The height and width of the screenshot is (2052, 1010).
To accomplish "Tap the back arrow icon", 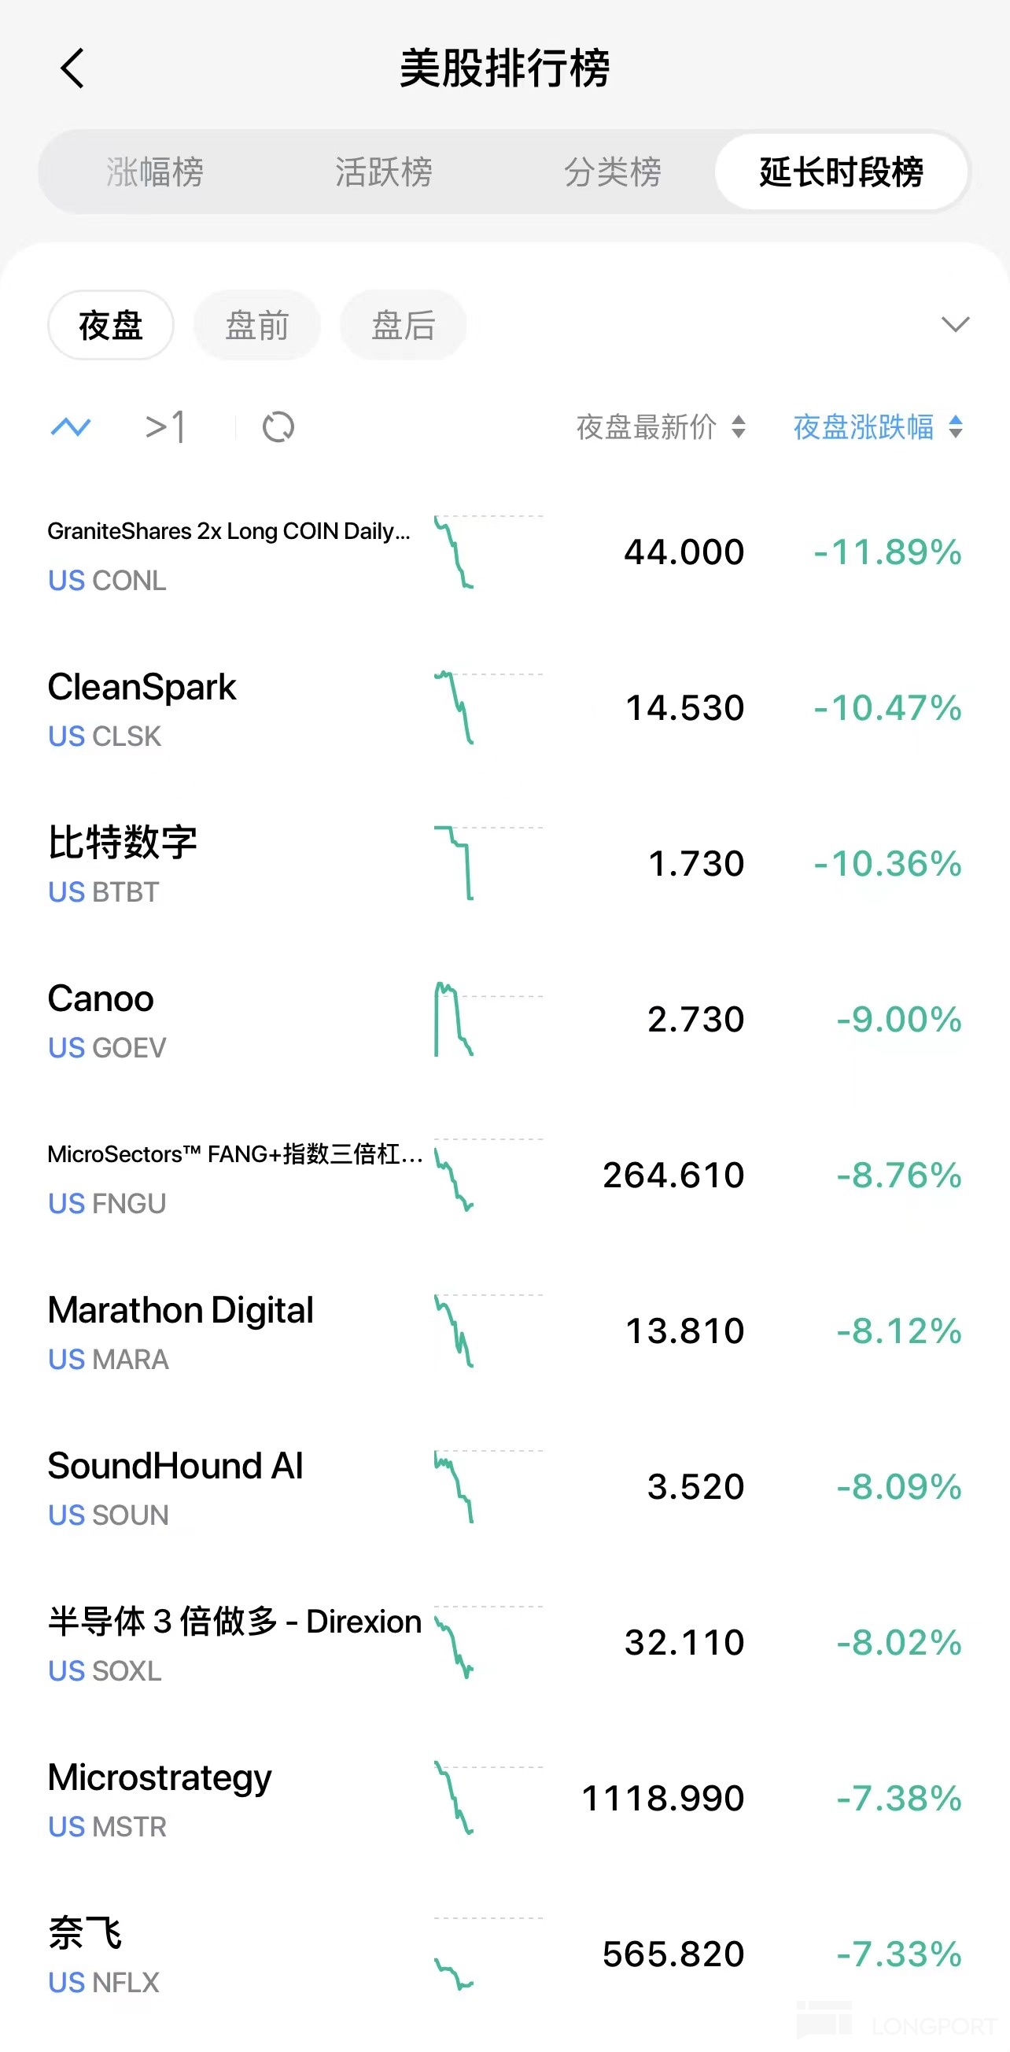I will tap(72, 68).
